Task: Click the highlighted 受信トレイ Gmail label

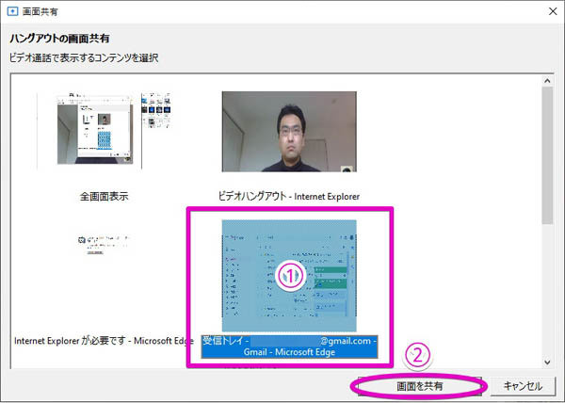Action: coord(289,346)
